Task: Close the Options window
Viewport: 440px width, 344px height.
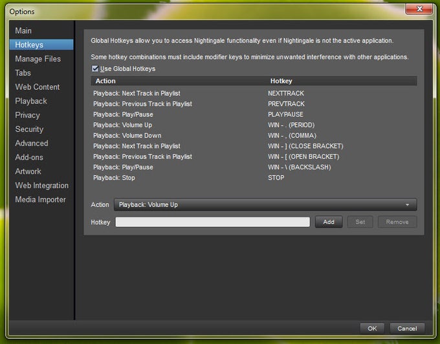Action: tap(419, 9)
